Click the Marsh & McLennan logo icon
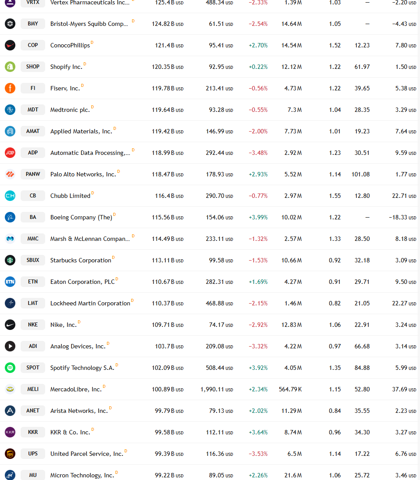 [x=10, y=239]
